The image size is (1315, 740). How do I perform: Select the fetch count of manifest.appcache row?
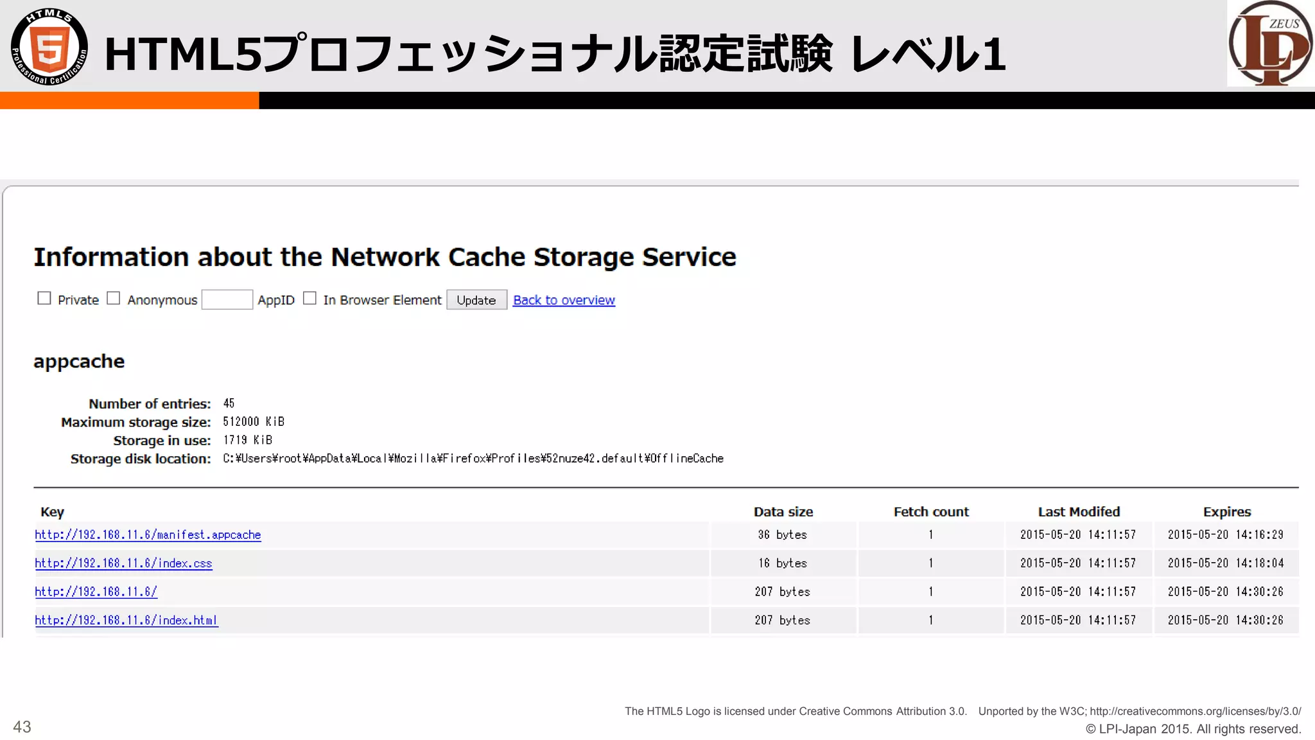coord(931,534)
